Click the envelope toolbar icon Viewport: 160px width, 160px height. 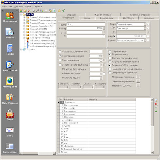pos(46,11)
